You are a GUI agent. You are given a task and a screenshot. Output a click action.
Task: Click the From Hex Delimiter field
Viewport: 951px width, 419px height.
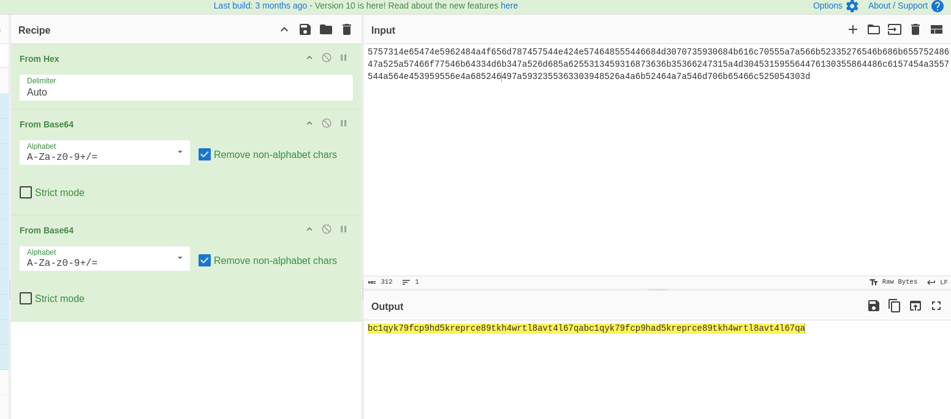[186, 92]
